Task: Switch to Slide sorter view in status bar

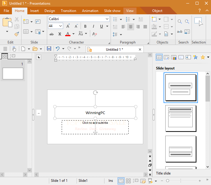Action: 128,181
